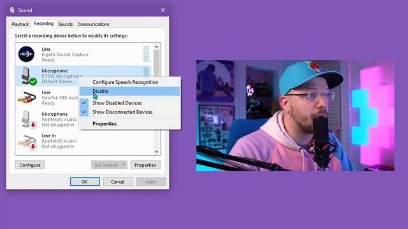Click the Elgato Line level meter

[x=146, y=54]
